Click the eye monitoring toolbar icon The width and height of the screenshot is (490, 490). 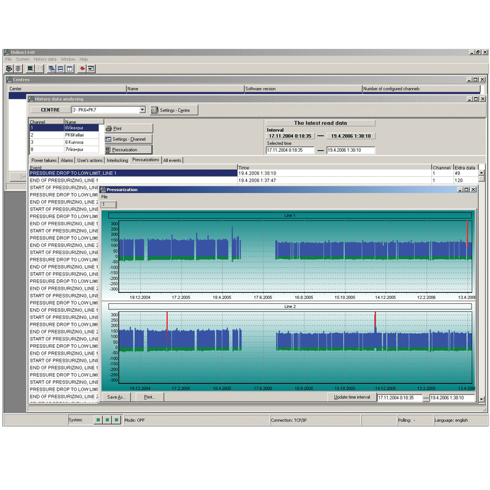[x=9, y=69]
